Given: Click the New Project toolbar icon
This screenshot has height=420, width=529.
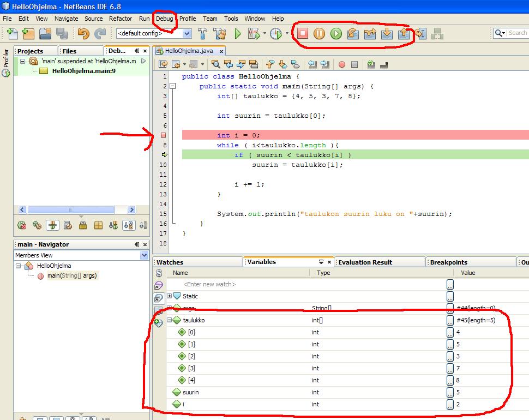Looking at the screenshot, I should 28,33.
